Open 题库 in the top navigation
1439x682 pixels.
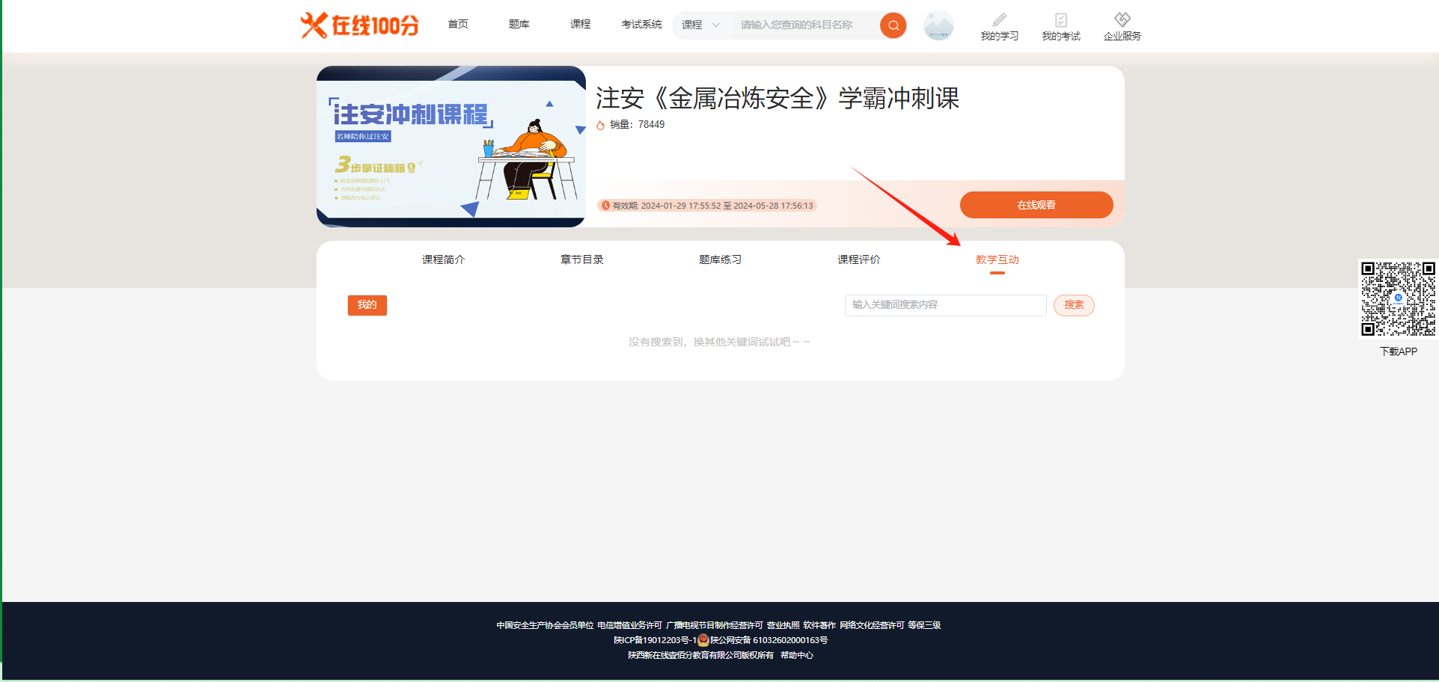coord(519,24)
